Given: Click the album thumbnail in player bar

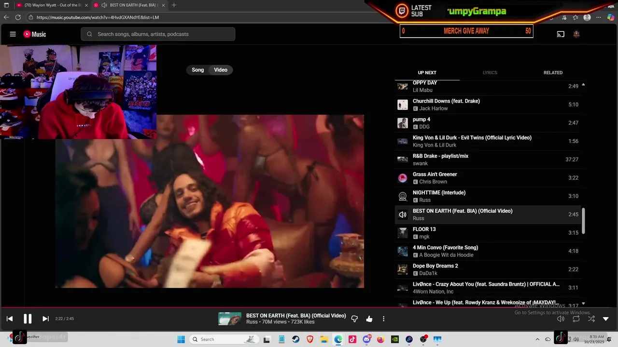Looking at the screenshot, I should pos(230,319).
